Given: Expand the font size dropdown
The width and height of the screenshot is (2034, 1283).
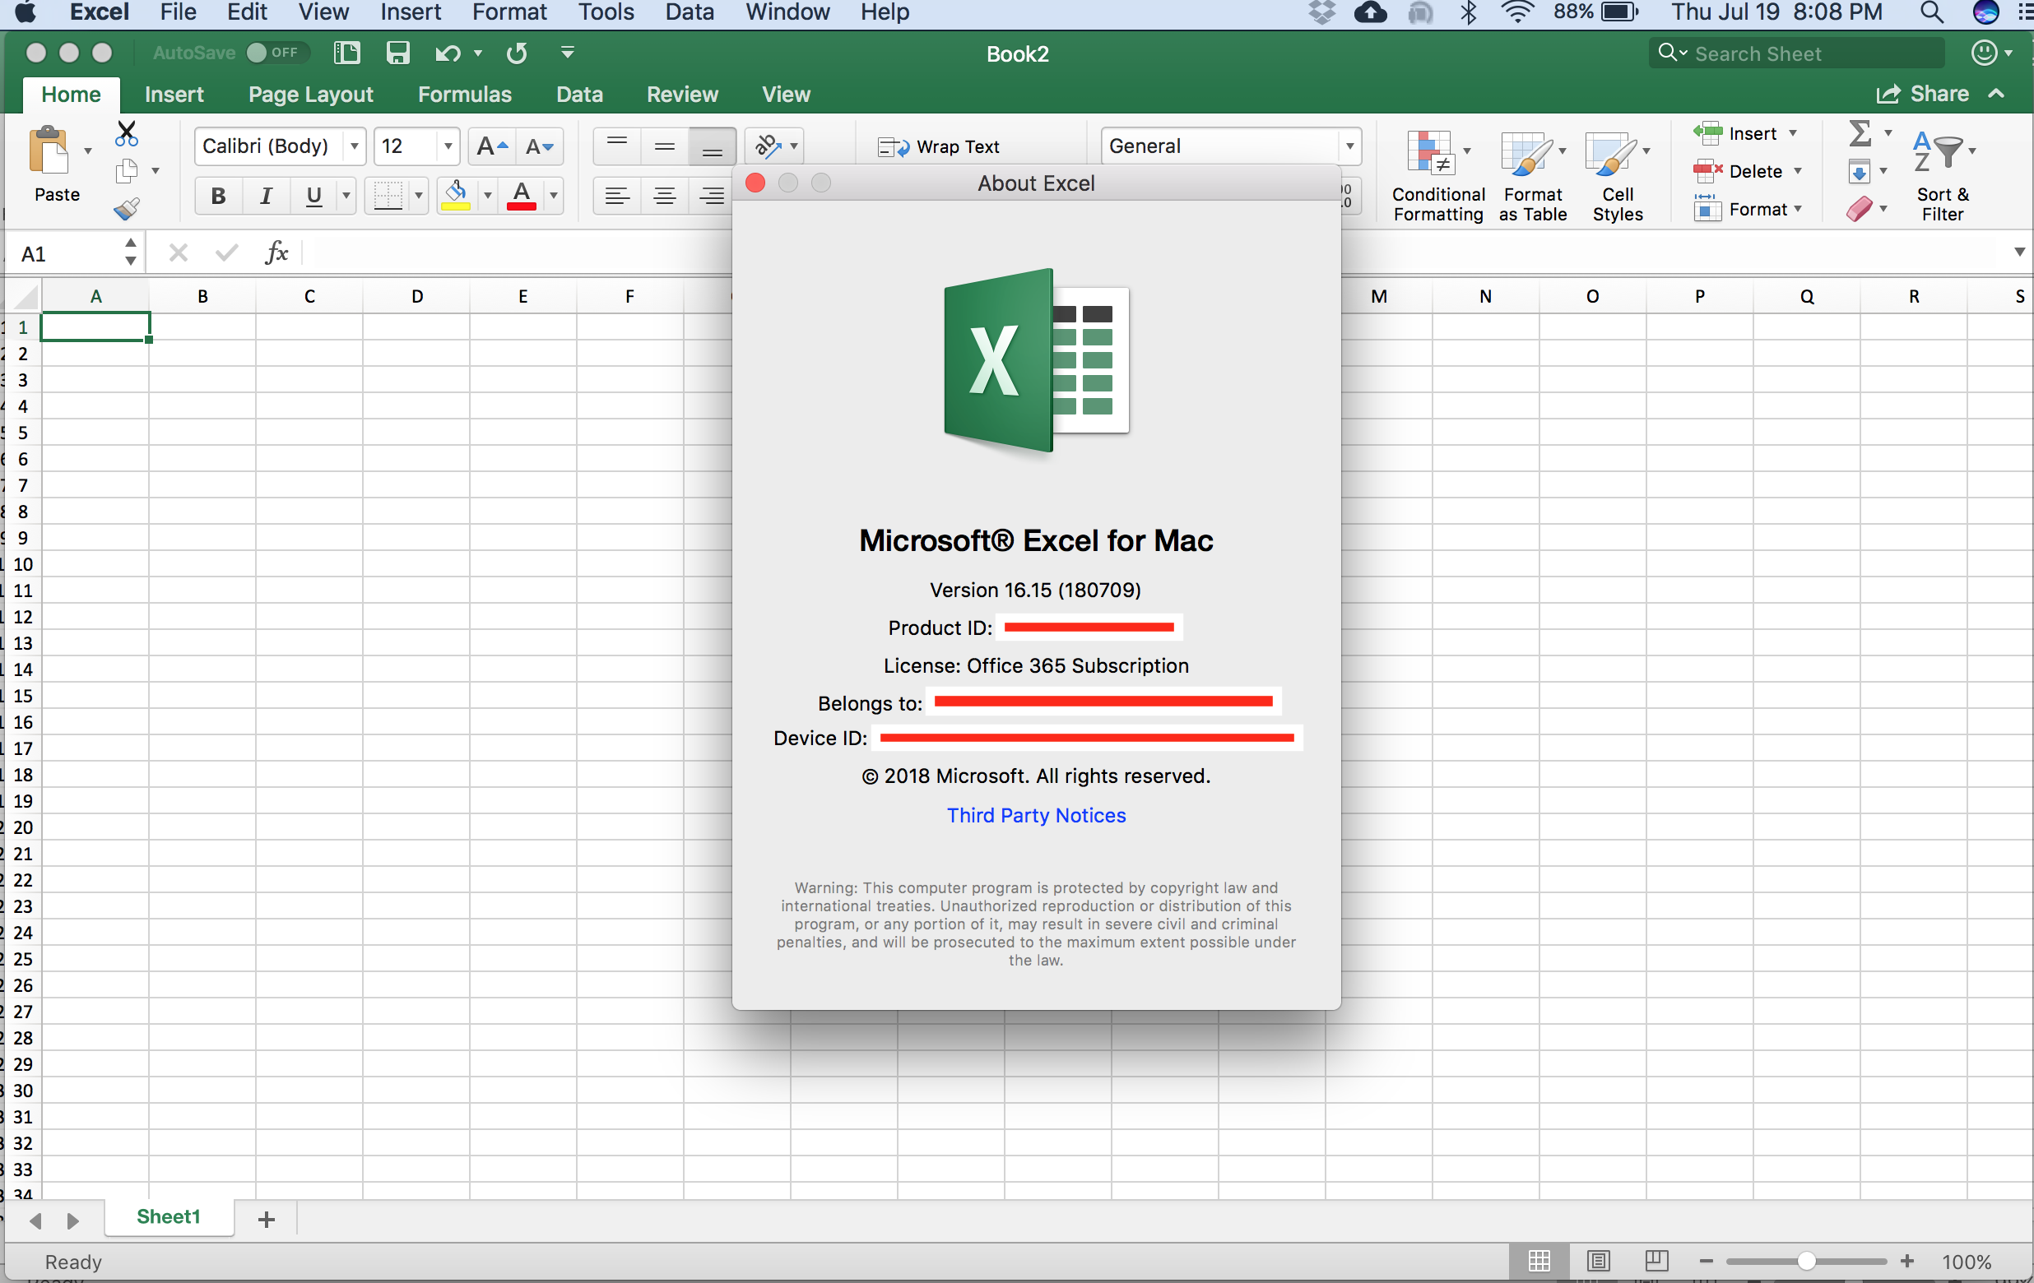Looking at the screenshot, I should click(x=448, y=146).
